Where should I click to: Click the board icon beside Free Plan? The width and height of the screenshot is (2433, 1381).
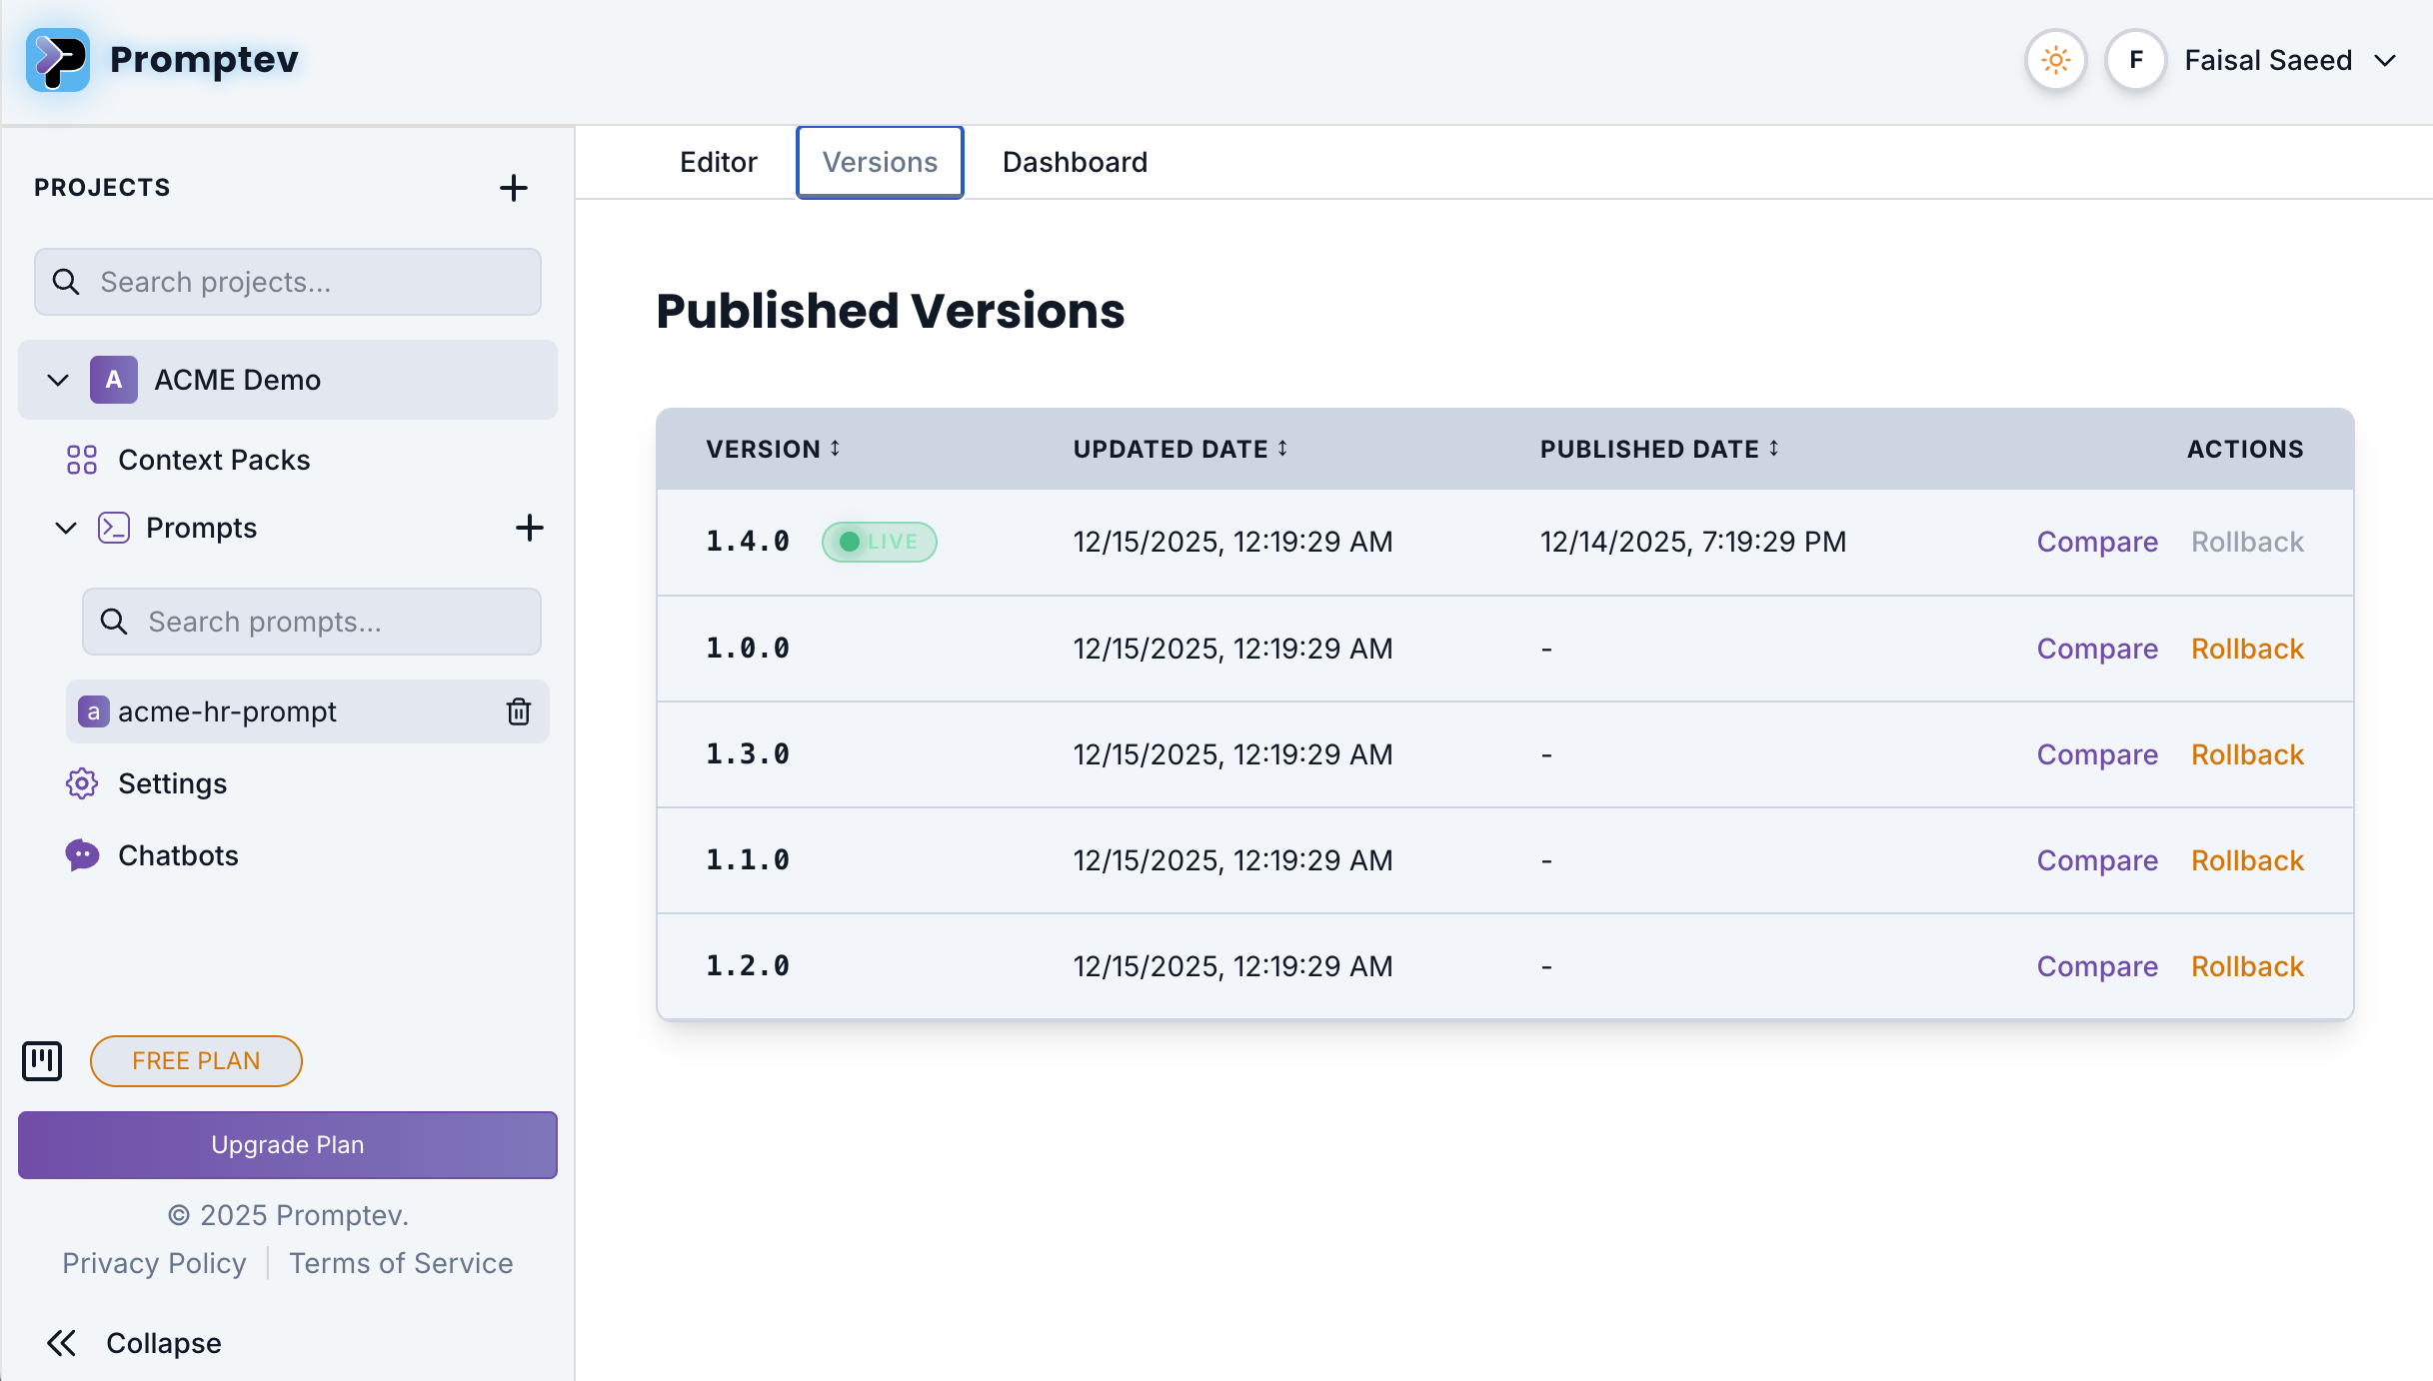pyautogui.click(x=42, y=1061)
